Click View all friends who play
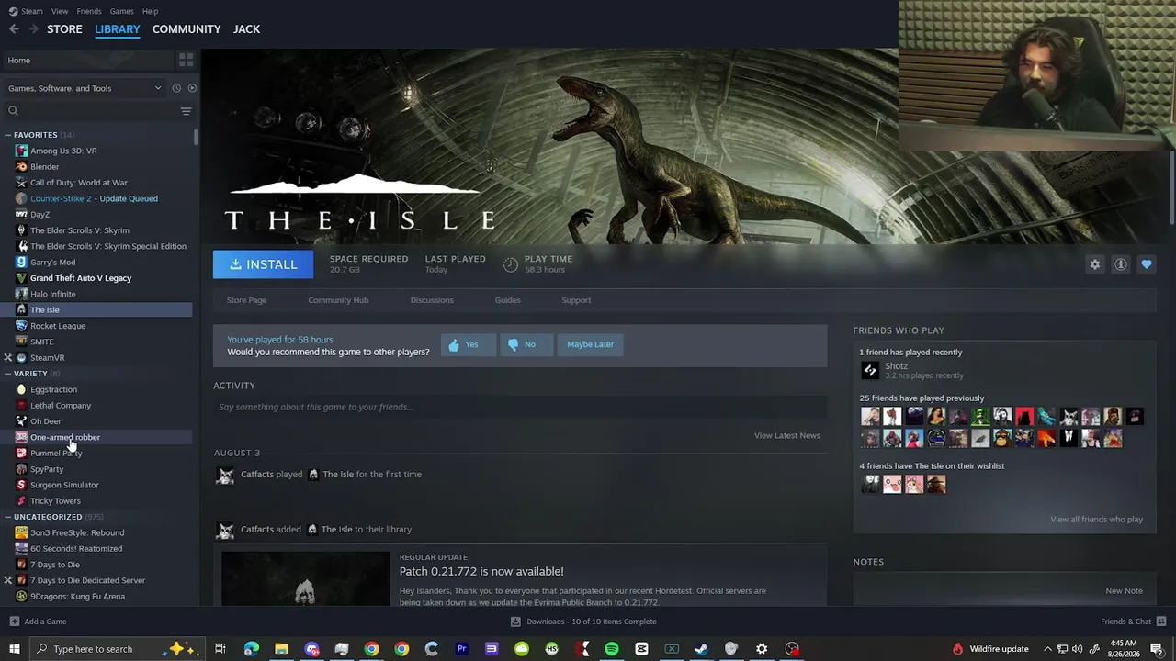The height and width of the screenshot is (661, 1176). (x=1096, y=520)
